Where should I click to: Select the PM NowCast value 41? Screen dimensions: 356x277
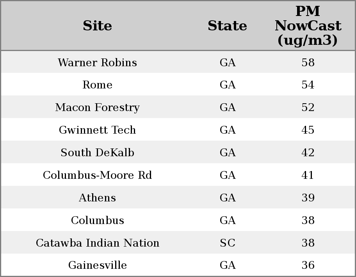(308, 175)
